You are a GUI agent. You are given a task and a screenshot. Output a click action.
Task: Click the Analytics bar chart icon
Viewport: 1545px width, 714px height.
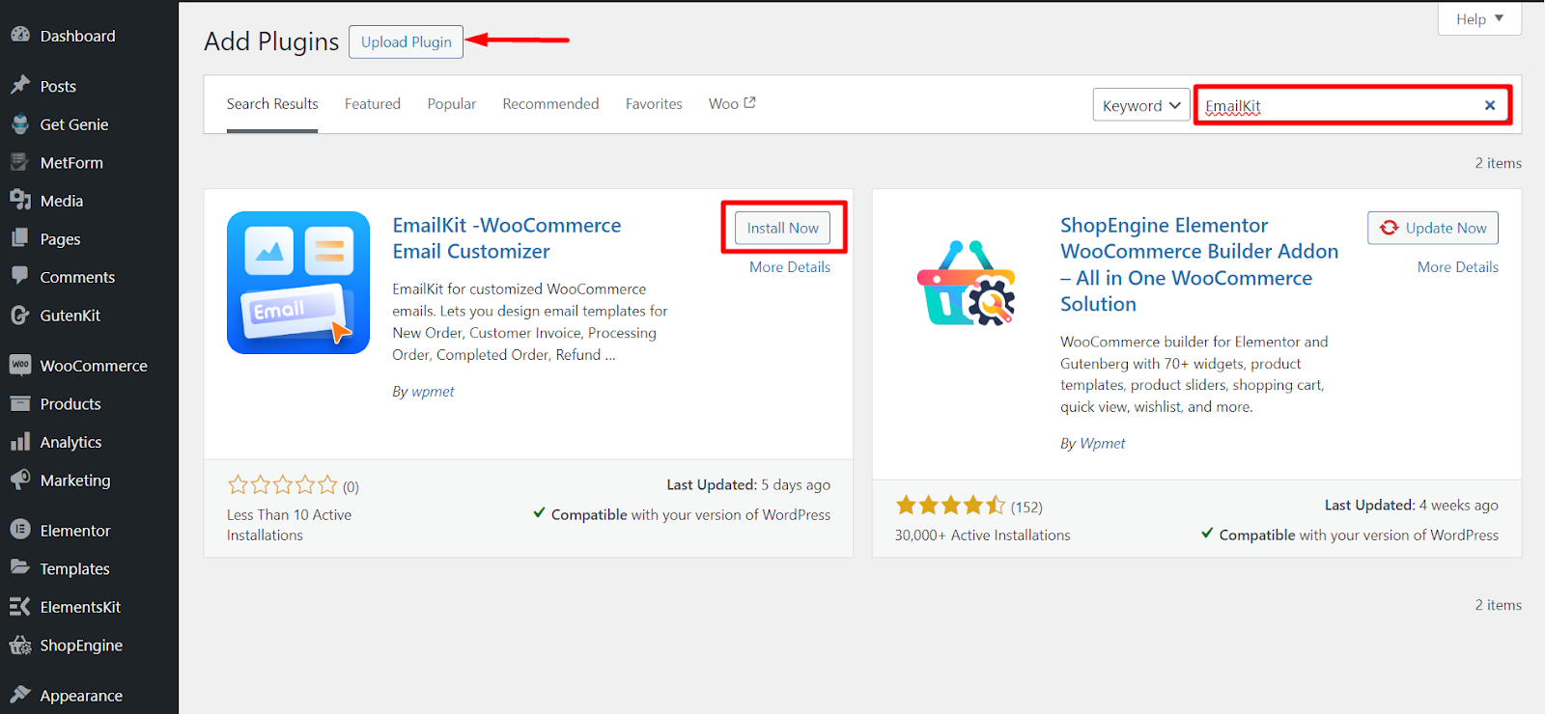click(x=20, y=441)
